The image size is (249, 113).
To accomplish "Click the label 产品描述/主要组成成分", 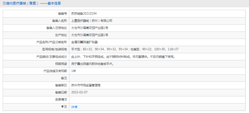I will (51, 57).
